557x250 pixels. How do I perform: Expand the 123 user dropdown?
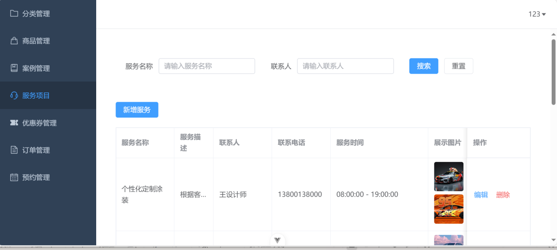(x=537, y=14)
